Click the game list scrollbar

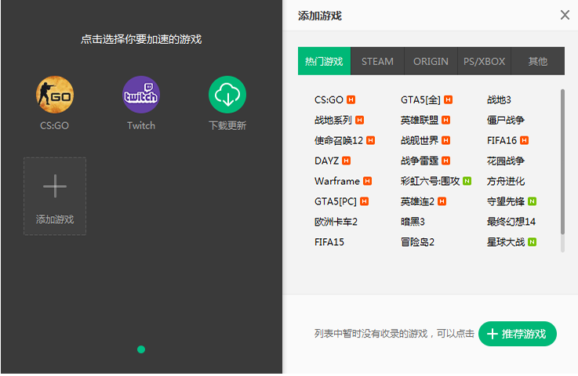[562, 161]
